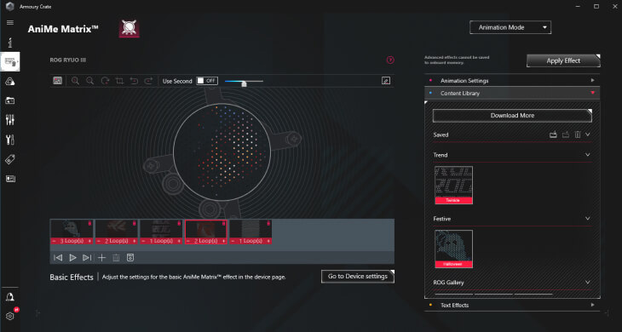Collapse the Trend section chevron
This screenshot has width=622, height=332.
coord(587,155)
